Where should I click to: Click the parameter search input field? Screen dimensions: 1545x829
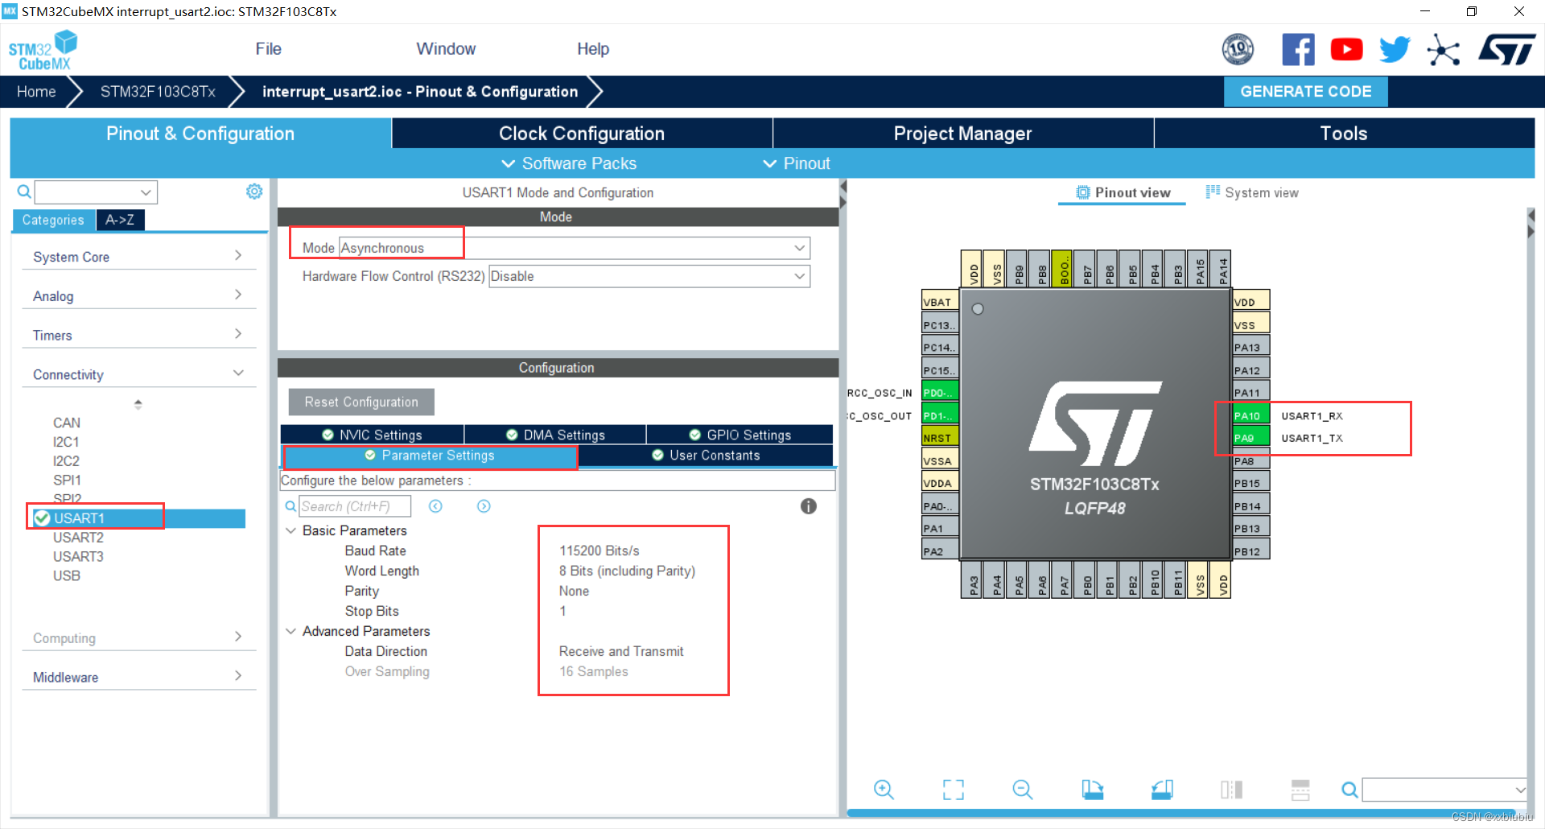click(x=354, y=505)
